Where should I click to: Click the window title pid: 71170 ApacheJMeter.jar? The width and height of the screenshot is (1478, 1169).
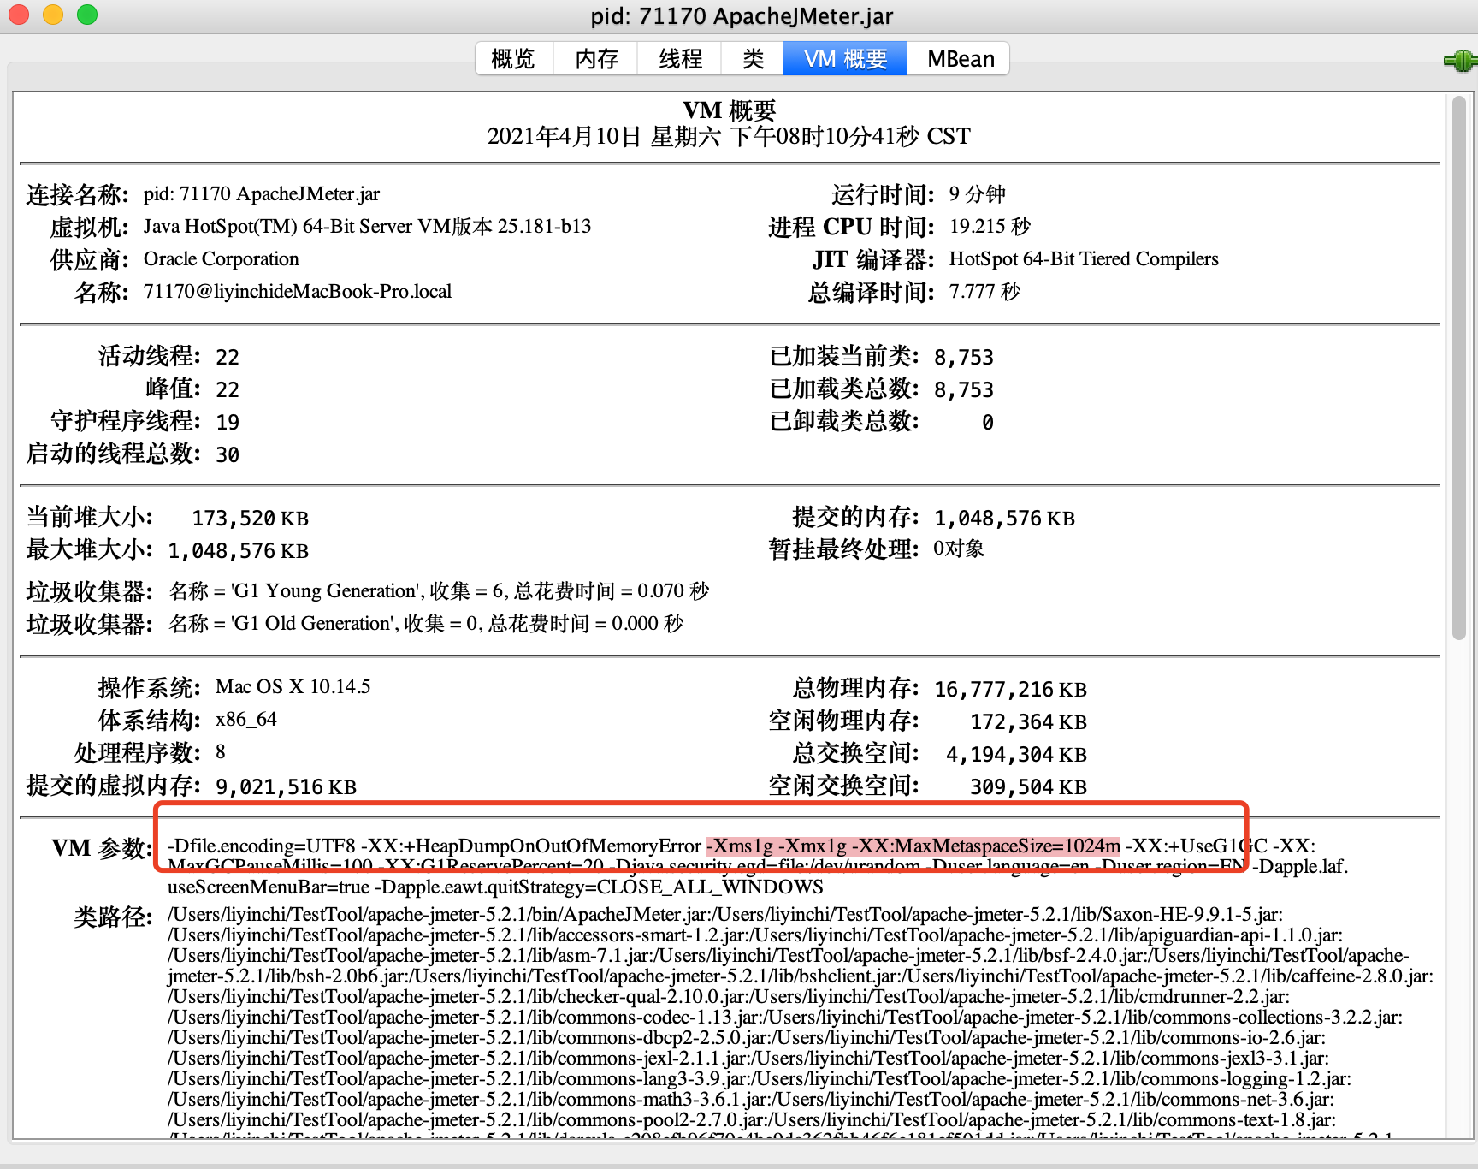(x=742, y=16)
